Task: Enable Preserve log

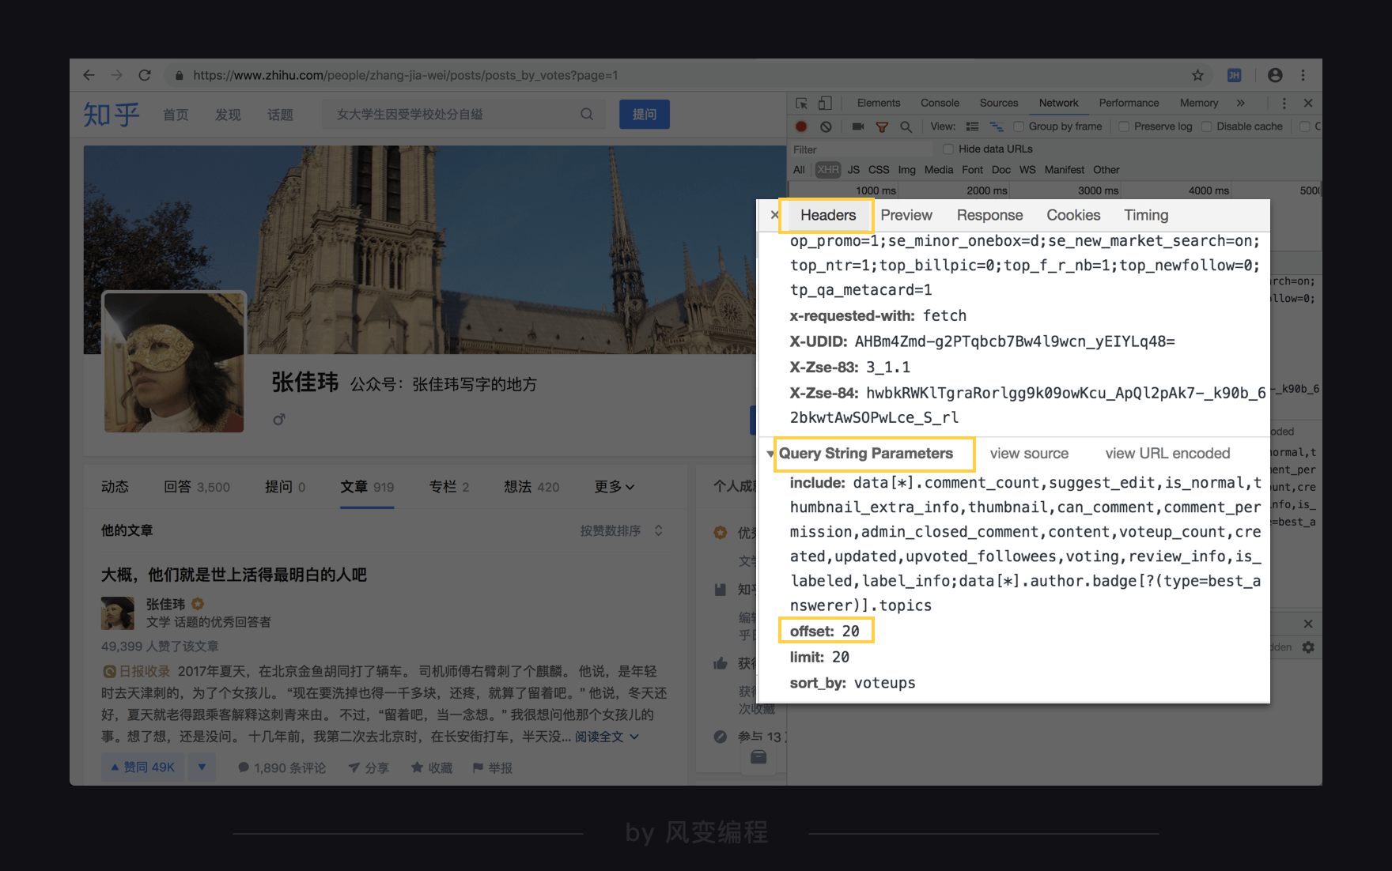Action: coord(1124,126)
